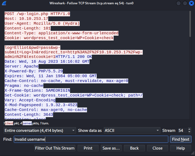Decrement the Stream number down arrow
Image resolution: width=195 pixels, height=156 pixels.
(x=189, y=132)
